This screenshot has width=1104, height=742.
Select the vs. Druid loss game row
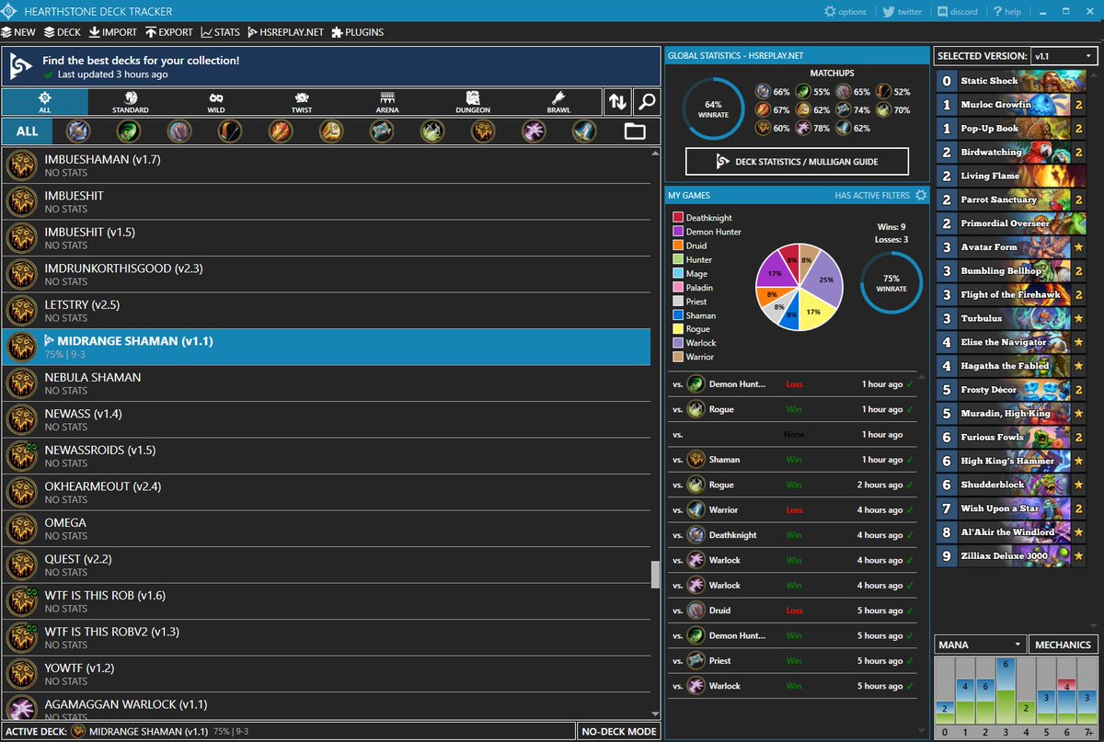point(792,611)
